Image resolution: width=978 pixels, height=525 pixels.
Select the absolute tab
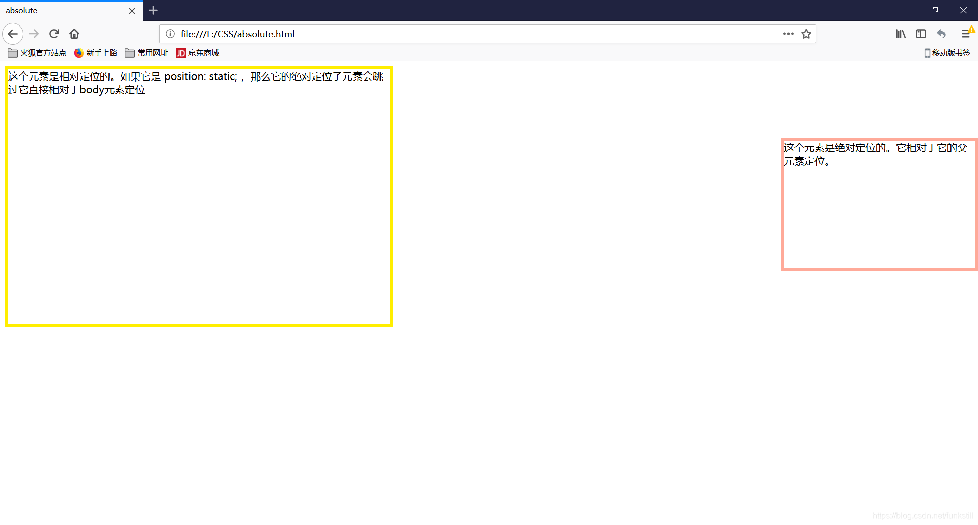coord(71,11)
